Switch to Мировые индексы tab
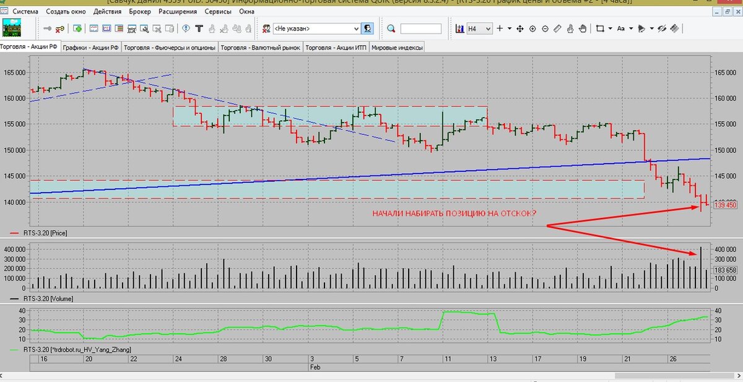 397,47
